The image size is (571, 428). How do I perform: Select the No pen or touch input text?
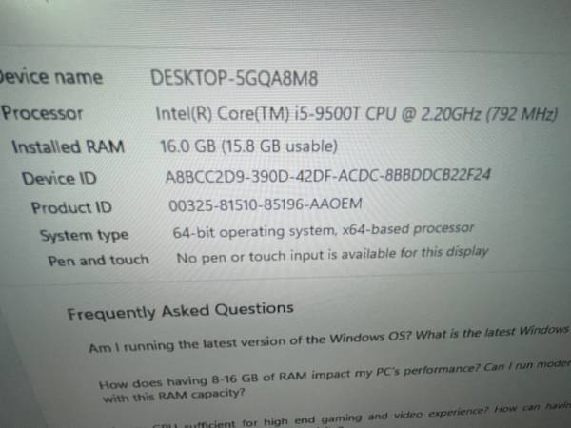(x=332, y=255)
